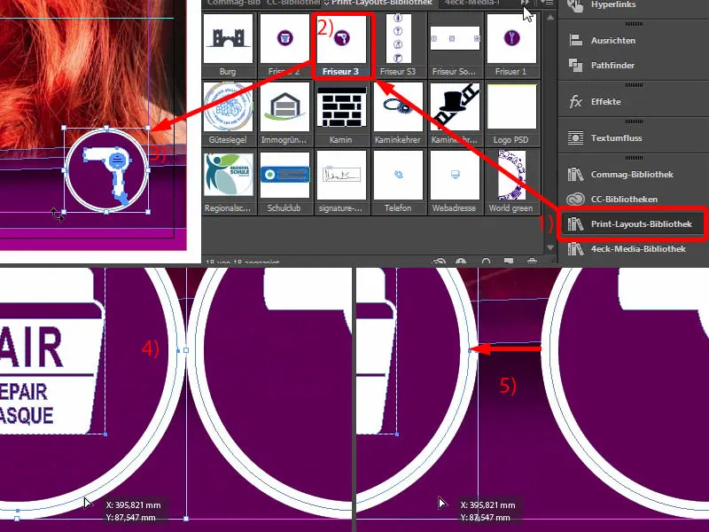Image resolution: width=709 pixels, height=532 pixels.
Task: Select the Telefon library item
Action: click(x=398, y=182)
